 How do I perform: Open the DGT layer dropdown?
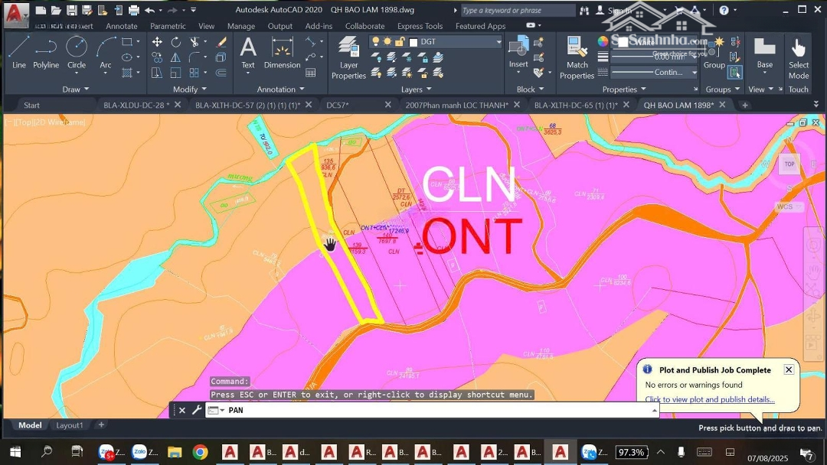[498, 42]
